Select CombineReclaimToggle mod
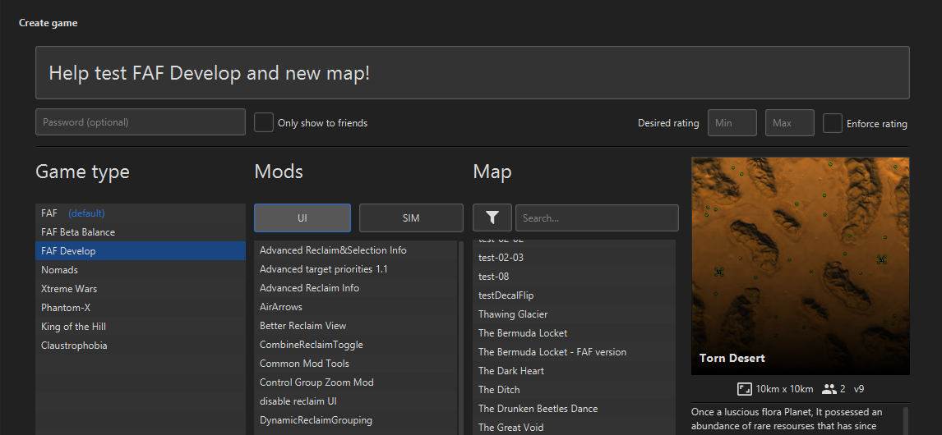 pos(356,345)
